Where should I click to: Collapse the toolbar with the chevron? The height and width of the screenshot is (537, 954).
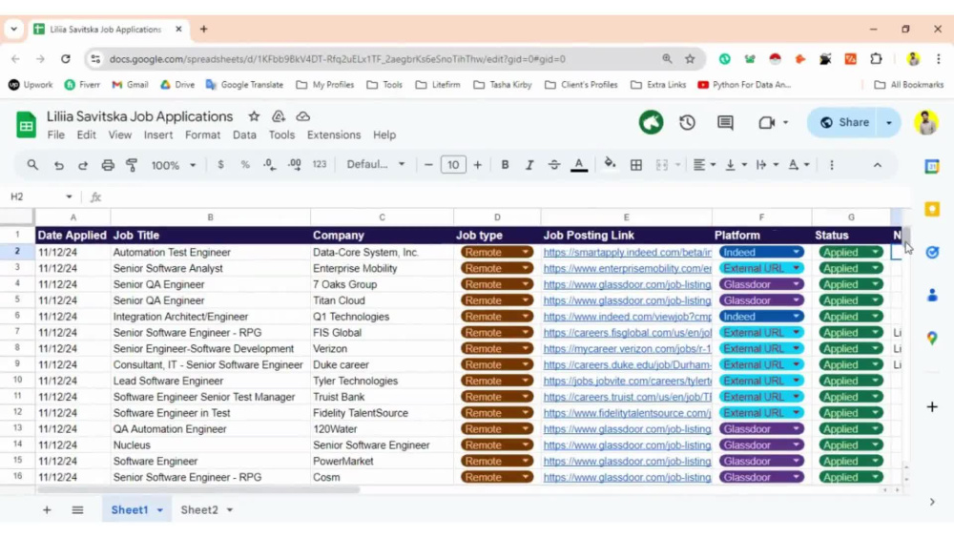877,165
